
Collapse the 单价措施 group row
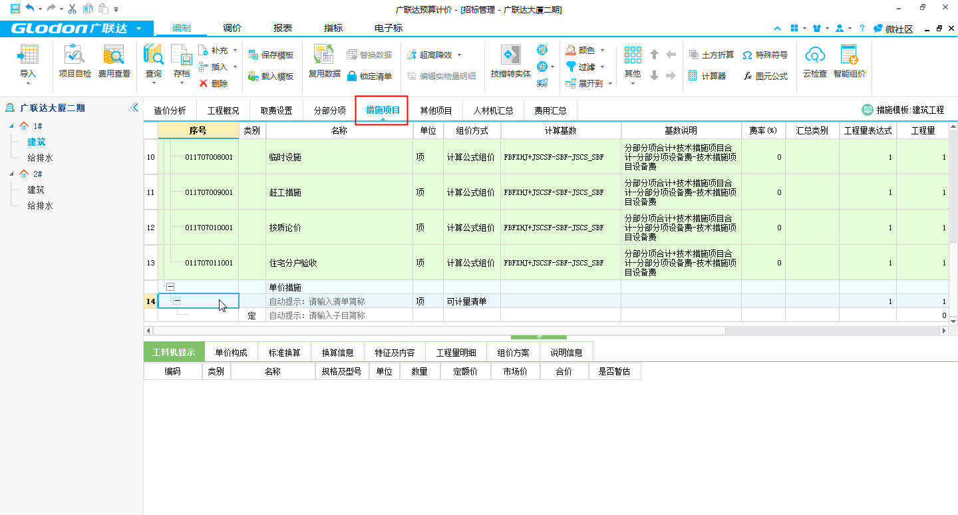(170, 287)
